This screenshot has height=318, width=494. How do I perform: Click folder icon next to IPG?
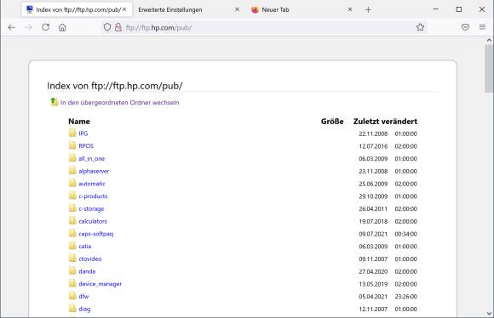coord(72,133)
